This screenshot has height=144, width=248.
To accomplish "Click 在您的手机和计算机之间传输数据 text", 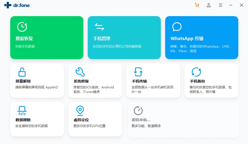I will click(117, 46).
